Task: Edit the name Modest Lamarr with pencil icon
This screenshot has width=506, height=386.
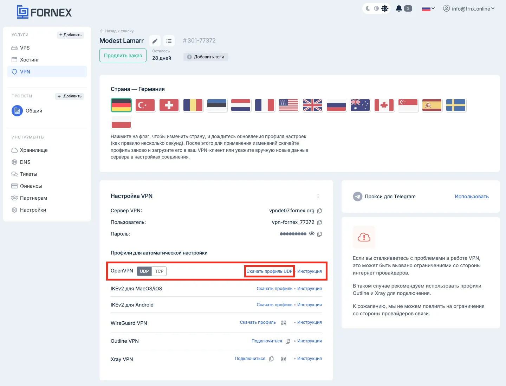Action: 155,41
